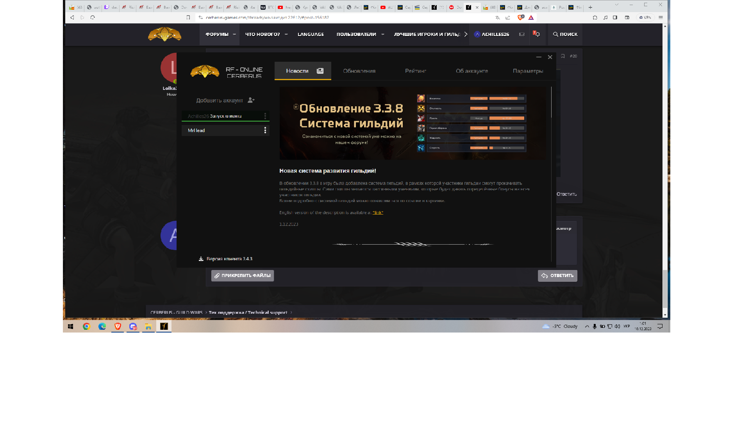The width and height of the screenshot is (750, 422).
Task: Open the LANGUAGE menu item
Action: point(311,34)
